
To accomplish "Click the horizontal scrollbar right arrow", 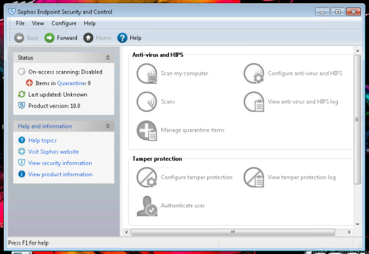I will pyautogui.click(x=349, y=232).
